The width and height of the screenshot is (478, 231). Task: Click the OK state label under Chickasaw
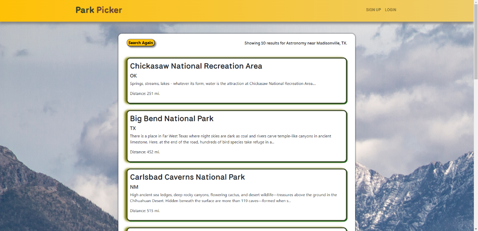click(133, 76)
